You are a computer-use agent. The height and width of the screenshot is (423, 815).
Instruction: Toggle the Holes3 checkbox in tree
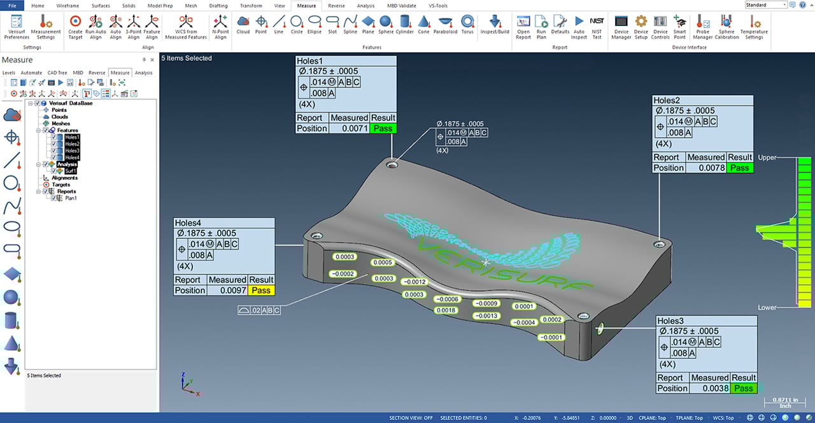(53, 151)
